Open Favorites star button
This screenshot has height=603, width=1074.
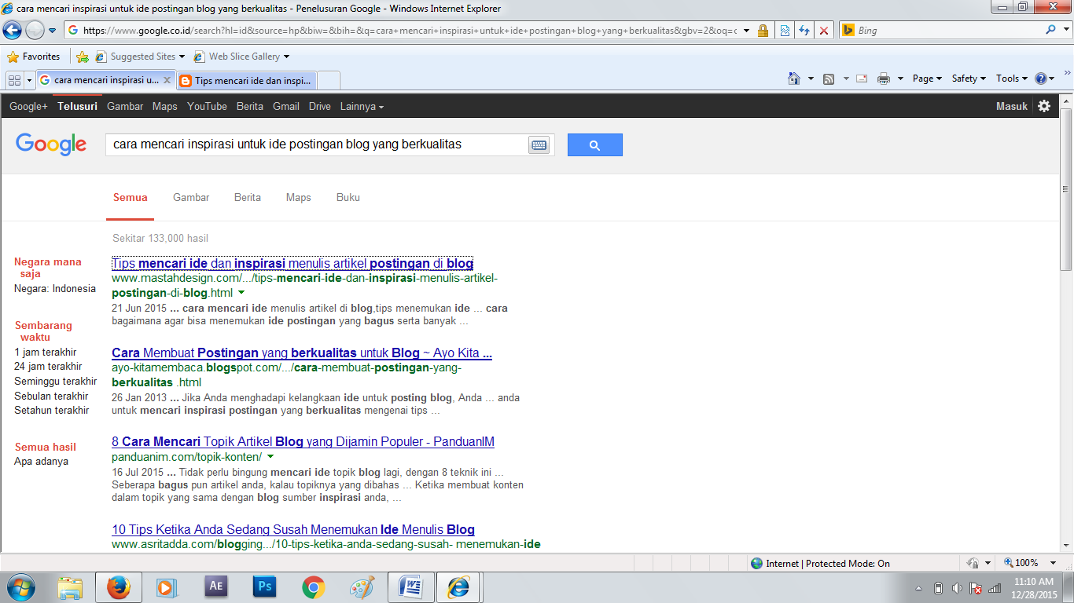pos(33,57)
